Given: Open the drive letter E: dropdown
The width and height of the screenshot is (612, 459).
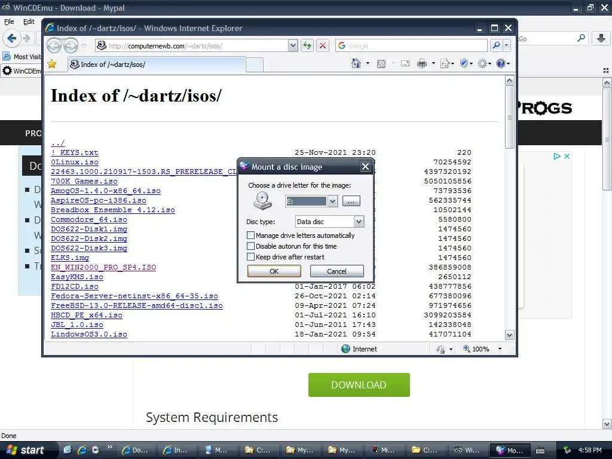Looking at the screenshot, I should [332, 201].
